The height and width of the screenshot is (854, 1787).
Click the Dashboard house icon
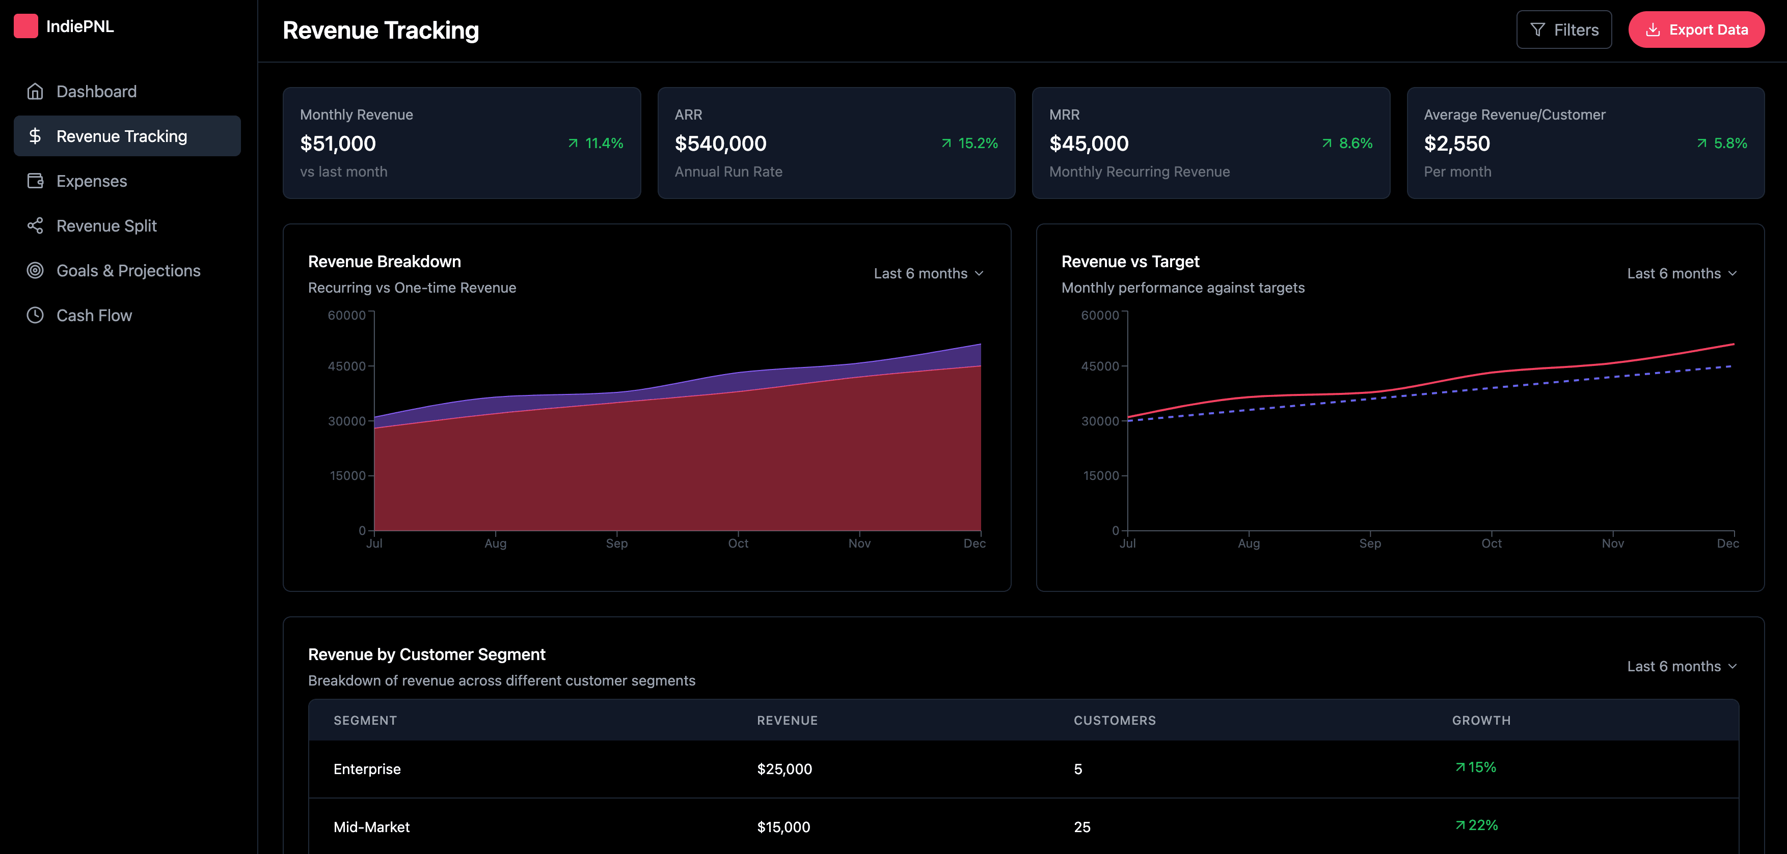[x=35, y=92]
